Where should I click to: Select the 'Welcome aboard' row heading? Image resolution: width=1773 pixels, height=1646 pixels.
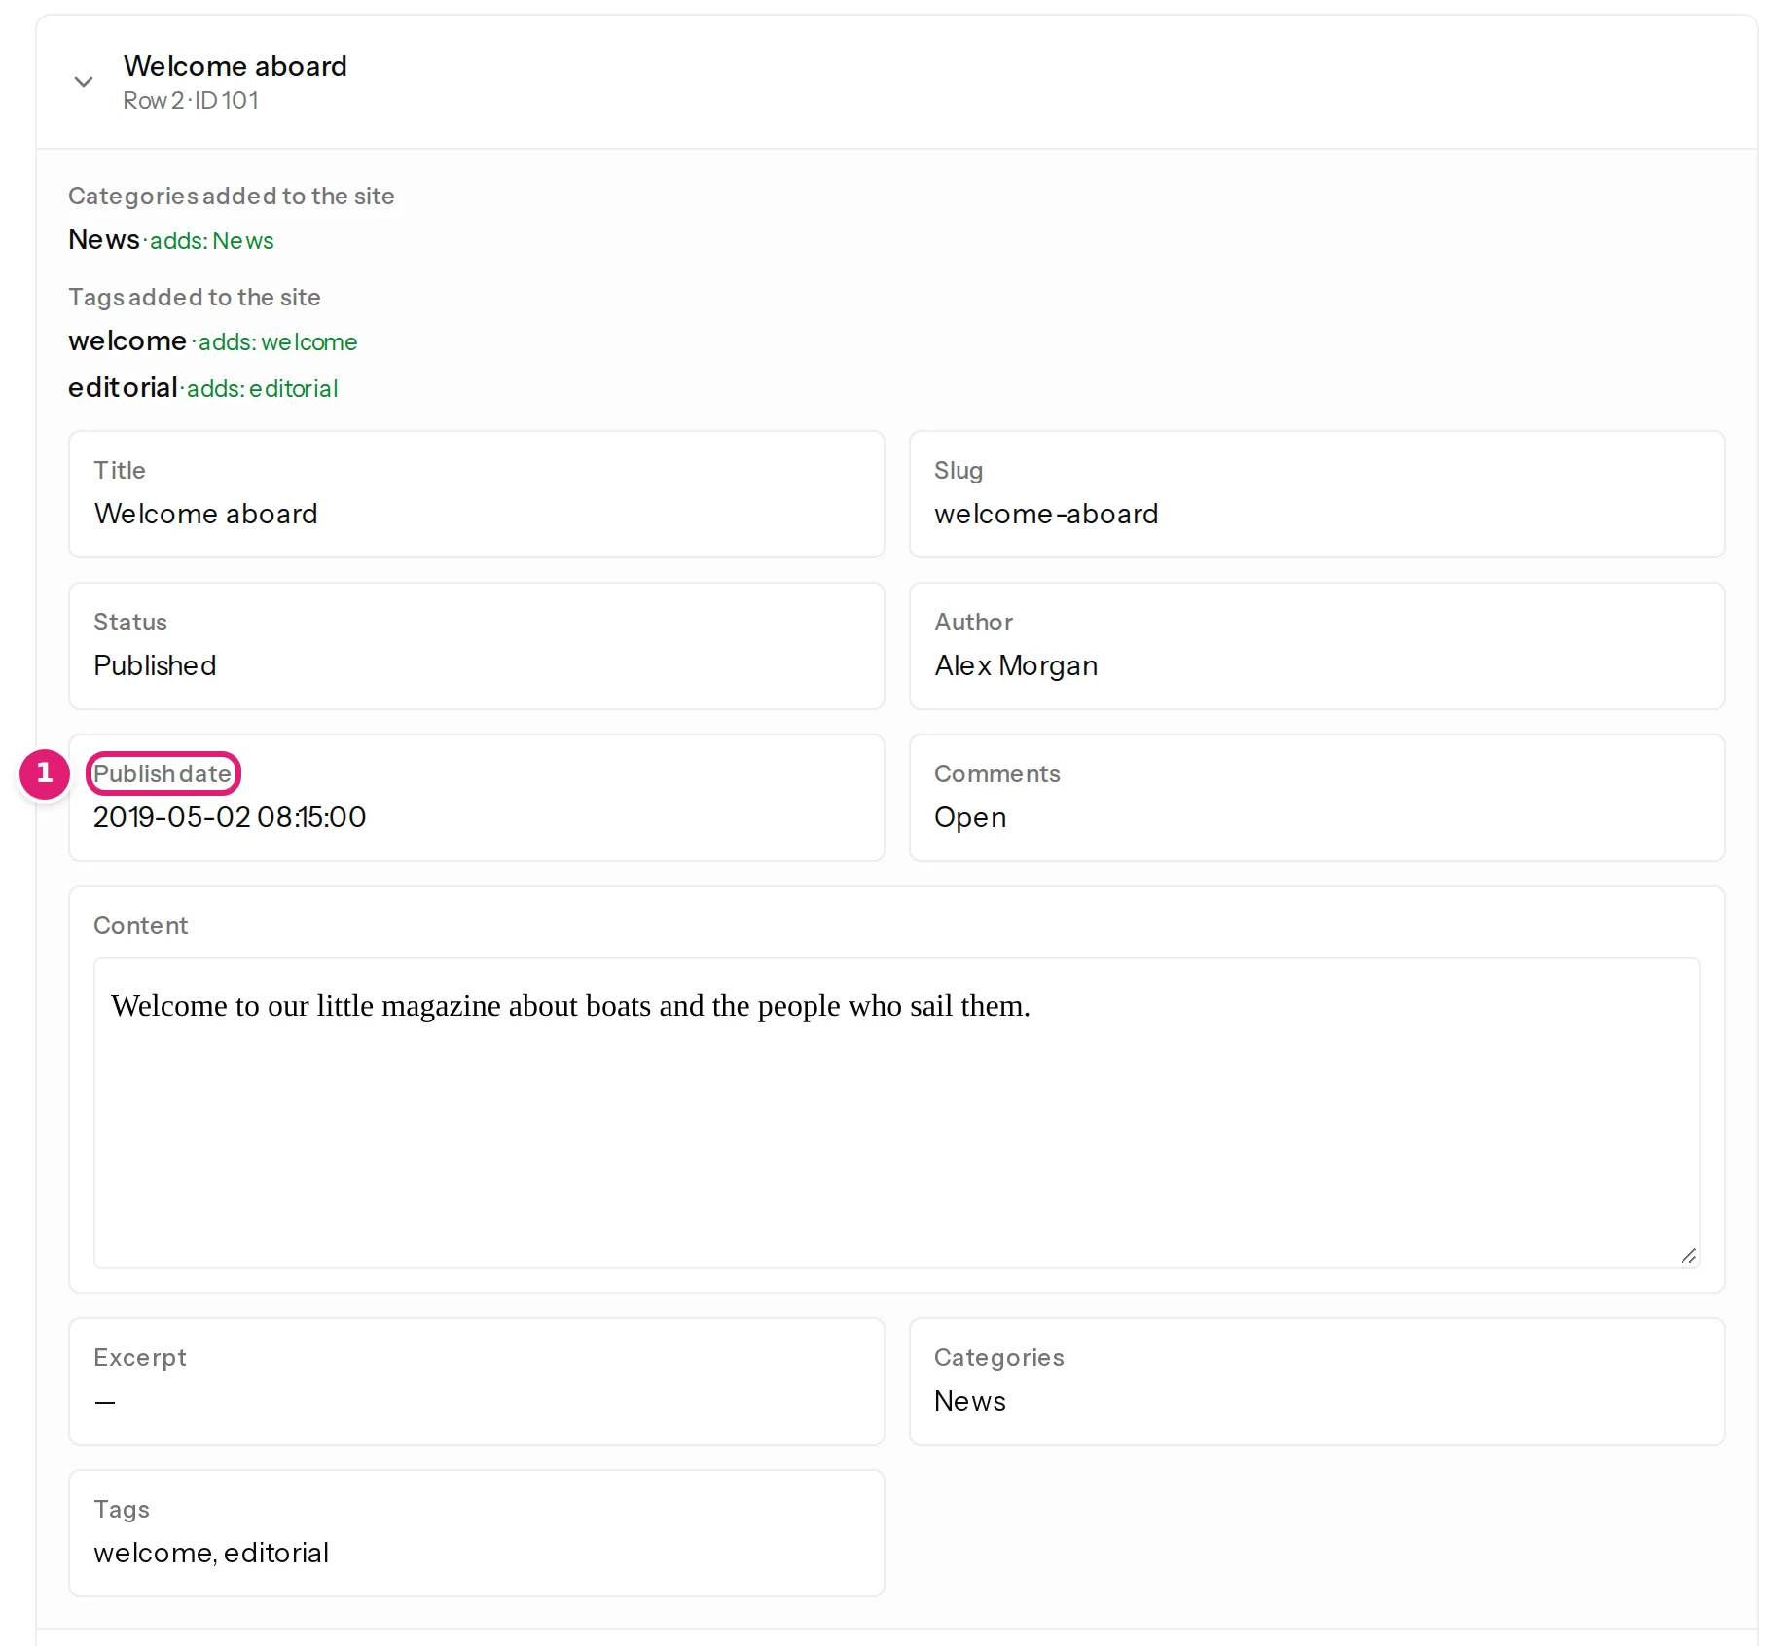coord(235,66)
